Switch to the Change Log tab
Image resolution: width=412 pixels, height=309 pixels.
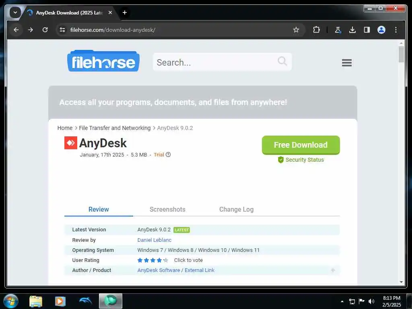236,209
